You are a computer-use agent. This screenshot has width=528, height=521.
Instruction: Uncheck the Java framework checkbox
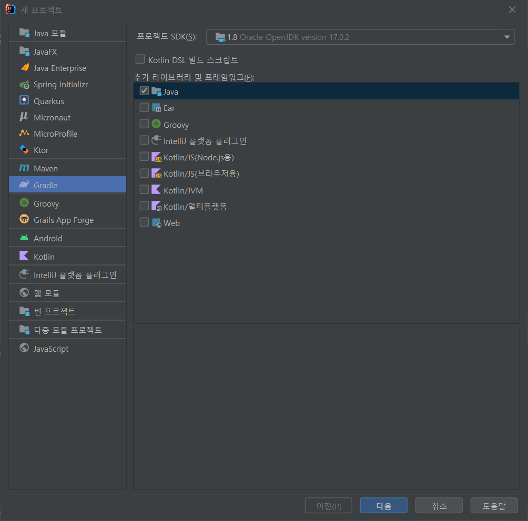tap(144, 91)
